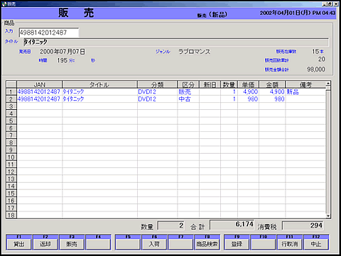341x256 pixels.
Task: Click the 貸出 (F1) button
Action: click(19, 244)
